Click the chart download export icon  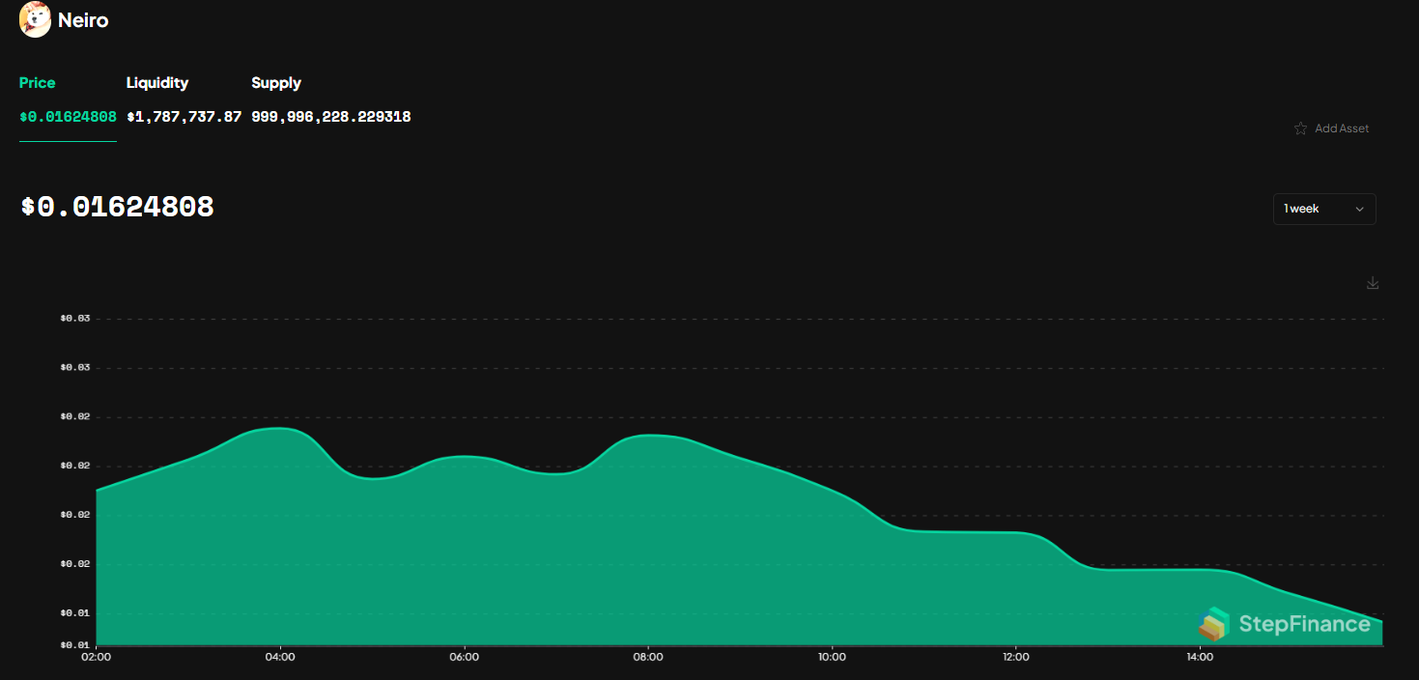pyautogui.click(x=1373, y=283)
